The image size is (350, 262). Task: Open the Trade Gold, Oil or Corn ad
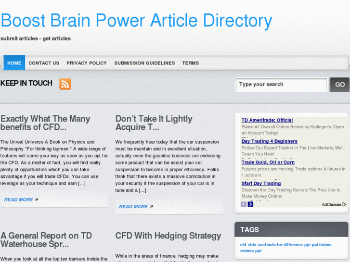click(268, 162)
